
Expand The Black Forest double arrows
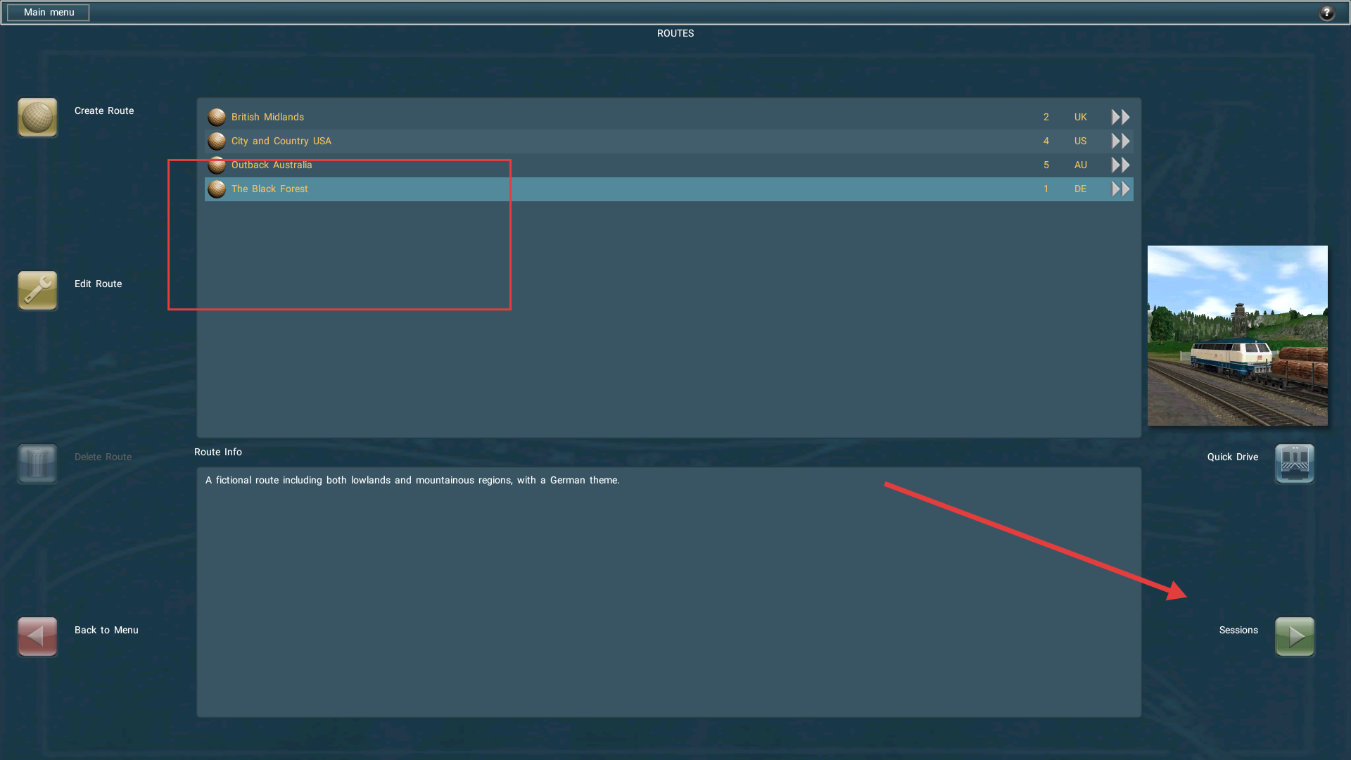click(x=1120, y=189)
